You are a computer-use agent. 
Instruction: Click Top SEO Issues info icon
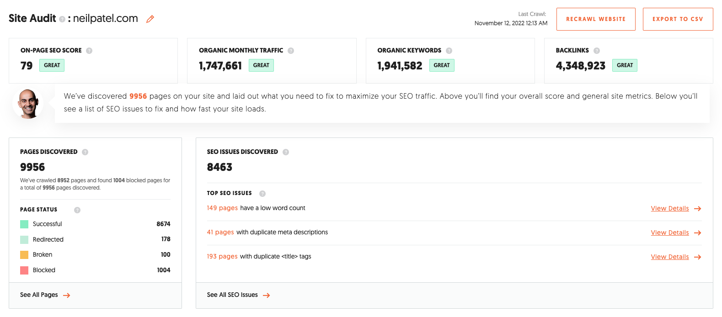[262, 194]
